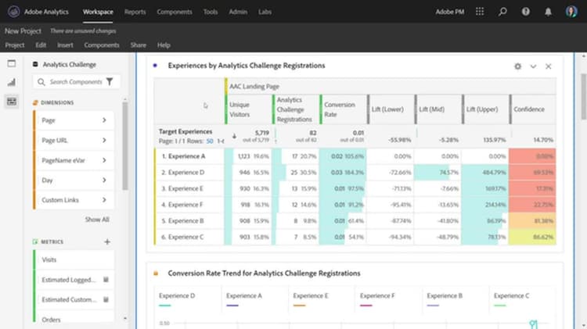Viewport: 587px width, 329px height.
Task: Expand the Page URL dimension chevron
Action: pyautogui.click(x=104, y=140)
